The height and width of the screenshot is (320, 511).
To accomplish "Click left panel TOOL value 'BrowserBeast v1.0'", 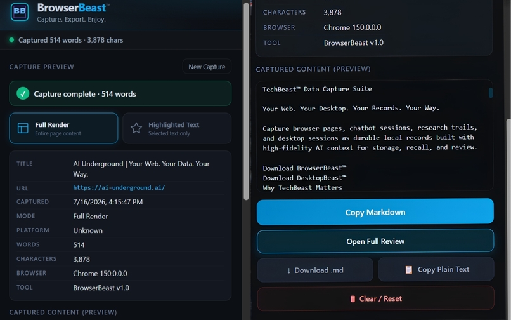I will point(101,288).
